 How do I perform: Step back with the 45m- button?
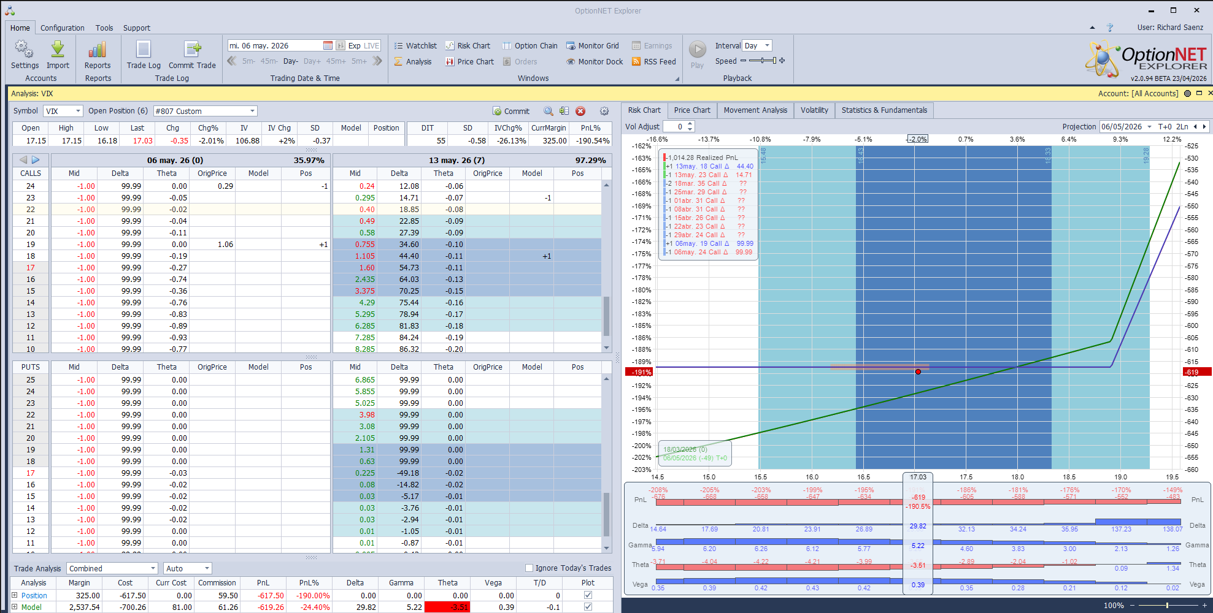pos(269,61)
